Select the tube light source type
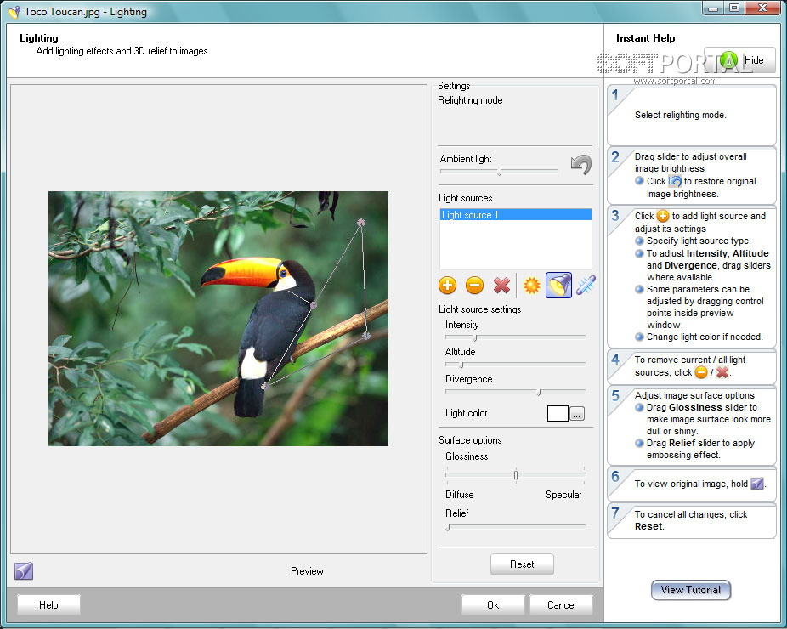The image size is (787, 629). [x=586, y=285]
